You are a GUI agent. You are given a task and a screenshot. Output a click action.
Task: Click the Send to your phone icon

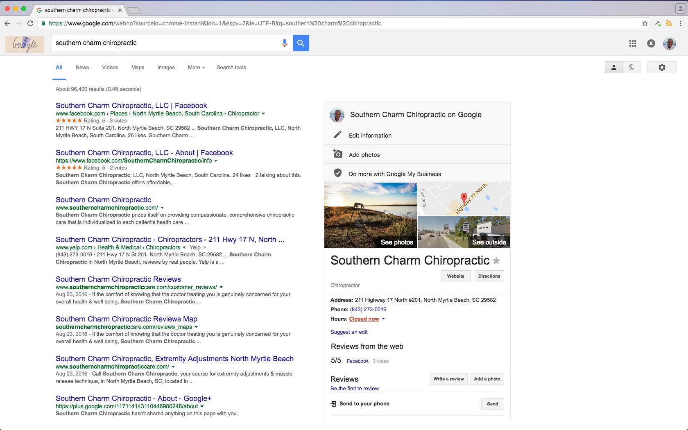(x=333, y=404)
